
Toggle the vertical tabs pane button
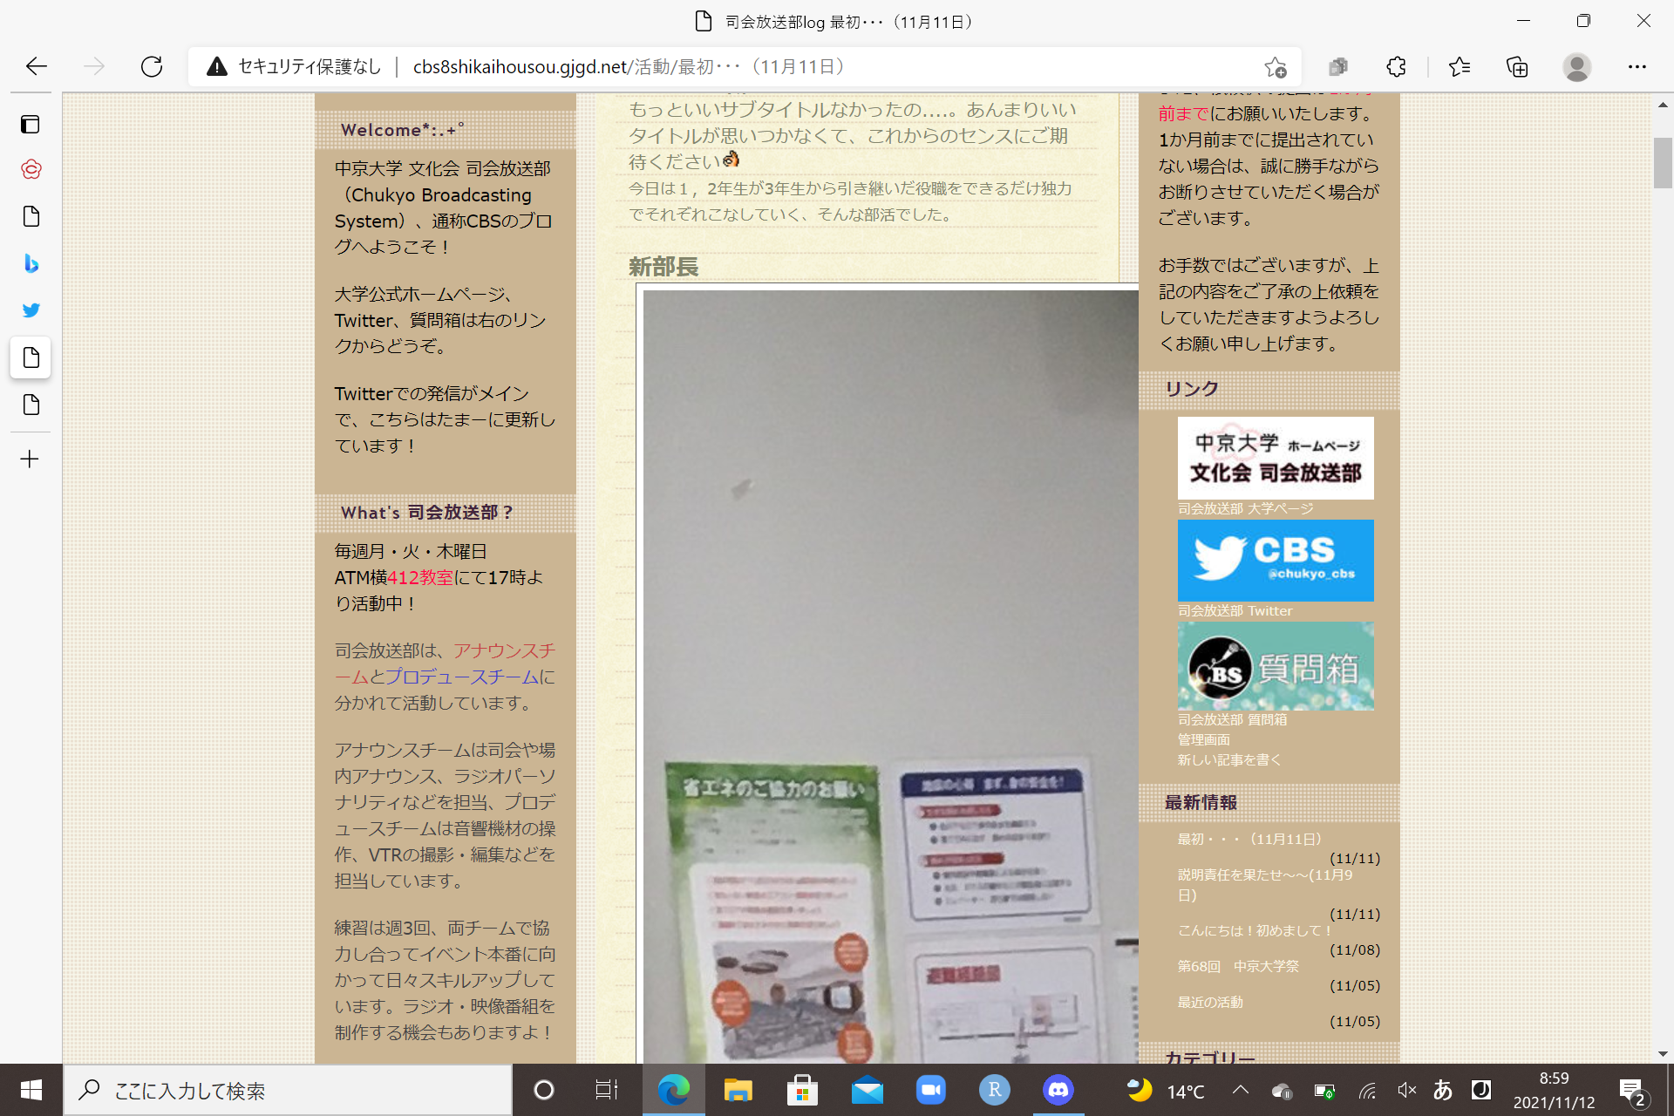31,125
